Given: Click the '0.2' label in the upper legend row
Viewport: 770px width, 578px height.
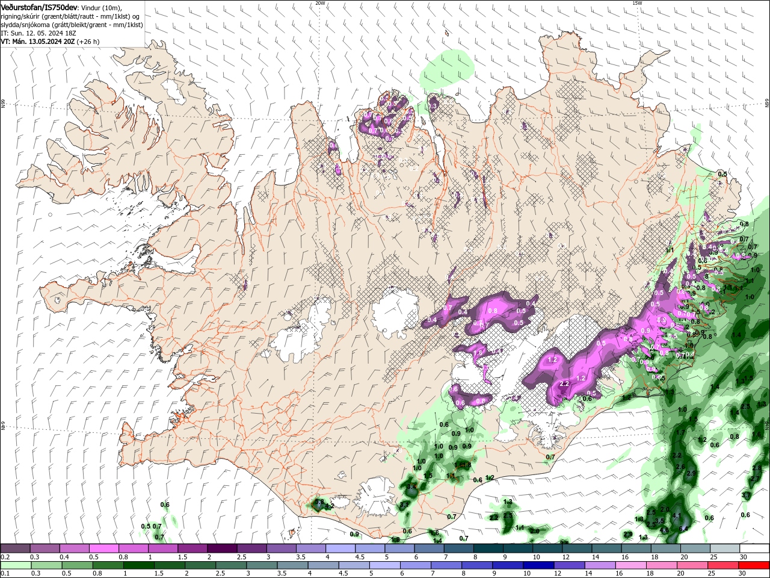Looking at the screenshot, I should point(5,557).
